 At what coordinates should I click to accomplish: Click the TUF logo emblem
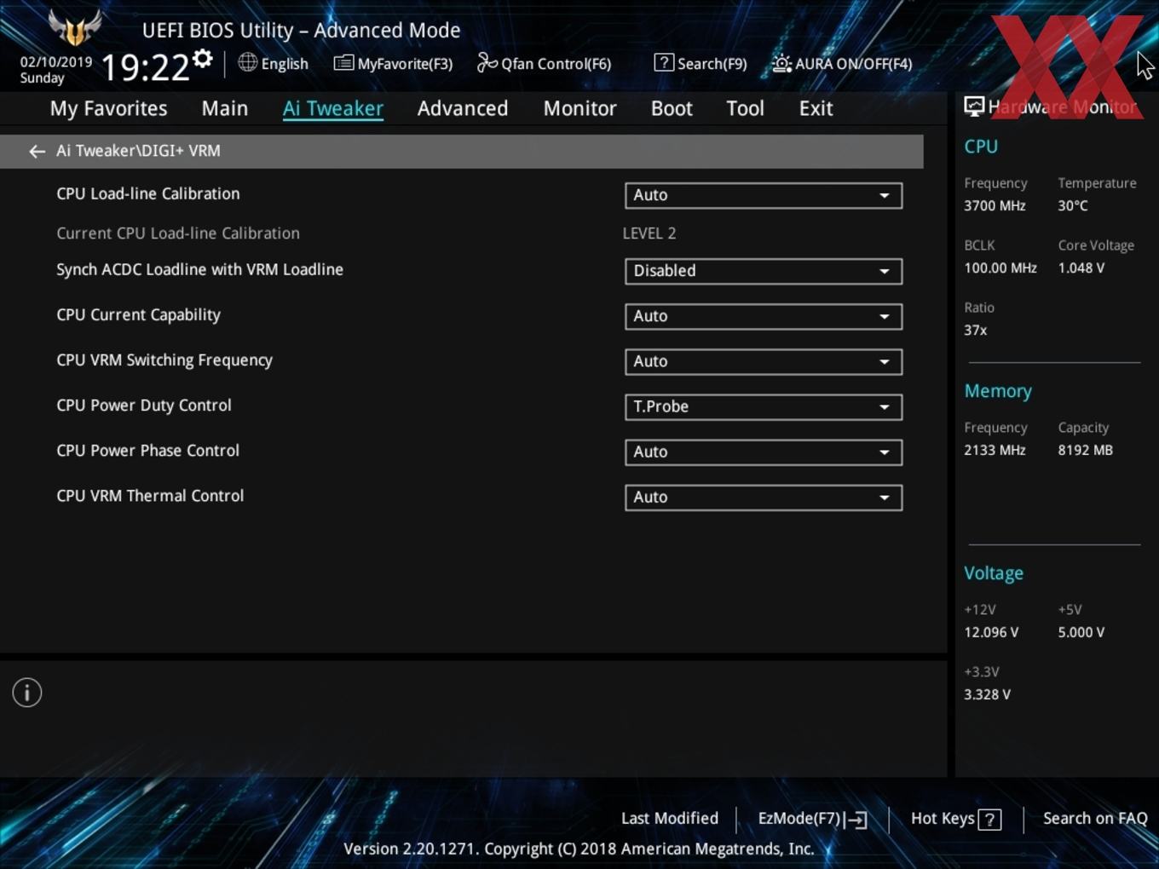tap(75, 27)
